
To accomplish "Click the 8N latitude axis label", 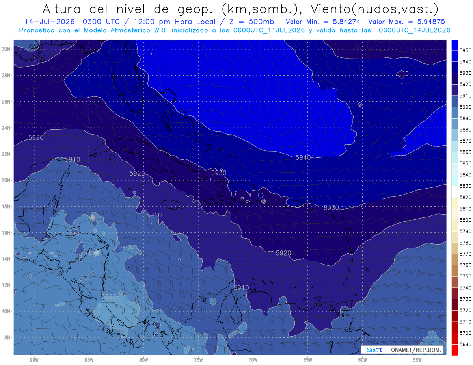I will 7,338.
